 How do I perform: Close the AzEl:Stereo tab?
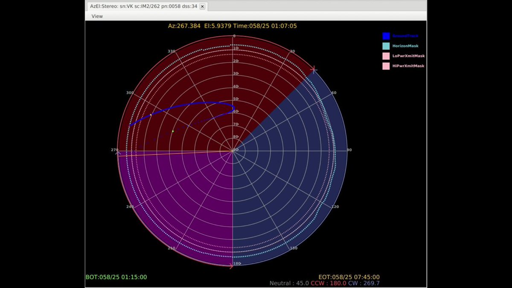point(202,6)
